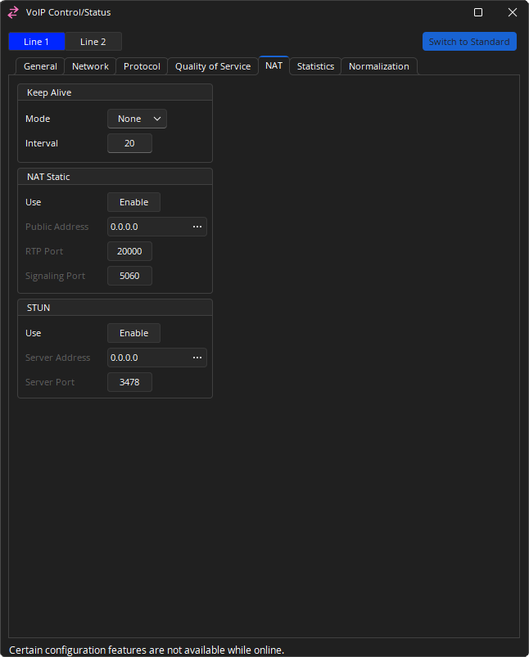Click the VoIP app icon in title bar
The height and width of the screenshot is (657, 529).
tap(13, 12)
